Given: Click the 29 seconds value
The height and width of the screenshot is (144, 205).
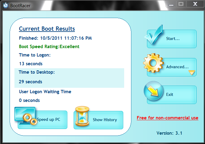Looking at the screenshot, I should coord(30,82).
